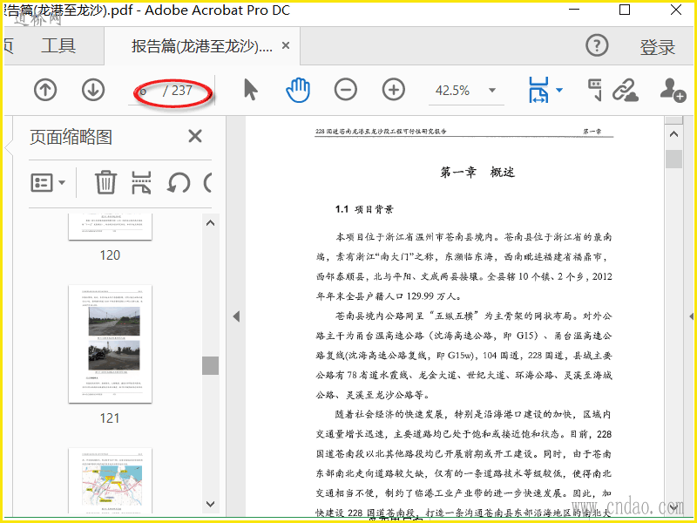Click the share link cloud icon
The height and width of the screenshot is (523, 697).
click(625, 91)
